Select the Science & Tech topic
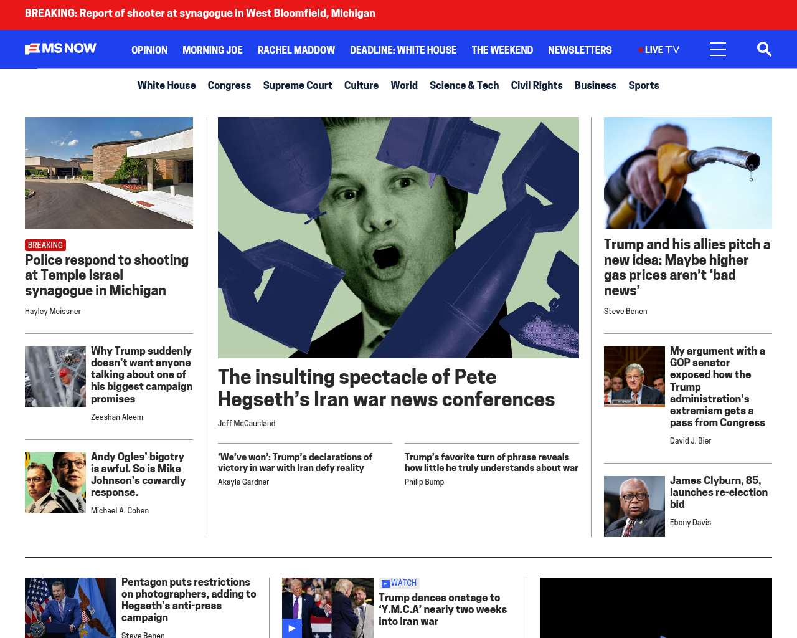Screen dimensions: 797x638 464,85
